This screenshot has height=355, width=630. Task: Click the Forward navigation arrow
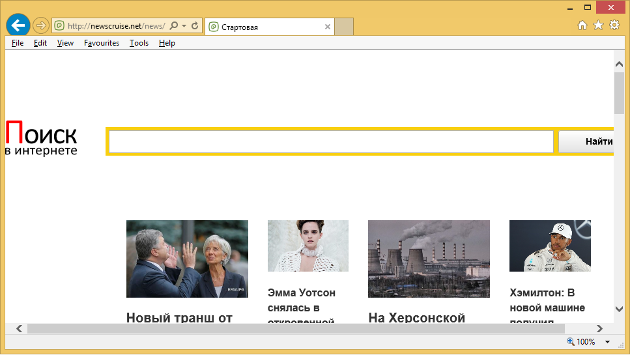[41, 26]
